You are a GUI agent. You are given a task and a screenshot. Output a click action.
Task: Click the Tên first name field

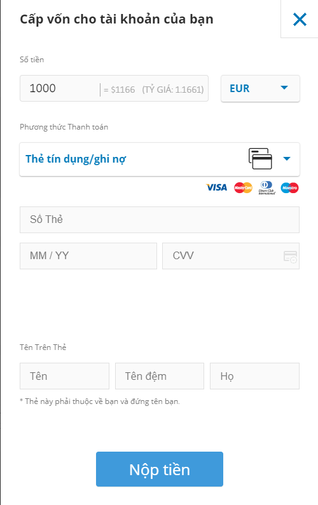(x=64, y=376)
